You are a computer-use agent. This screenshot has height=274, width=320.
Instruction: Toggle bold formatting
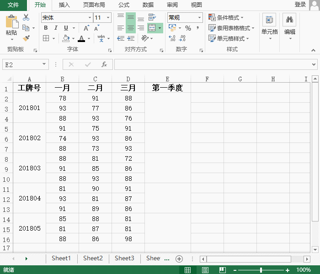click(x=46, y=28)
